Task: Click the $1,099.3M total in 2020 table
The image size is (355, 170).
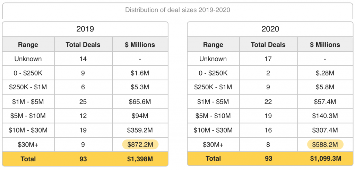Action: click(325, 159)
